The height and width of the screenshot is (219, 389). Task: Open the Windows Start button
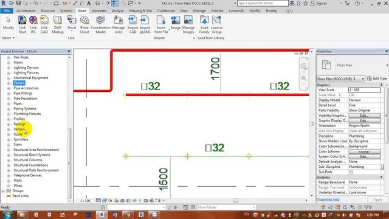[7, 215]
